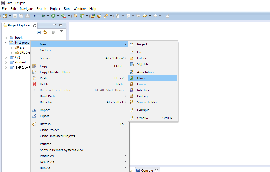Click the Pin Editor toolbar icon
Image resolution: width=270 pixels, height=172 pixels.
[167, 16]
